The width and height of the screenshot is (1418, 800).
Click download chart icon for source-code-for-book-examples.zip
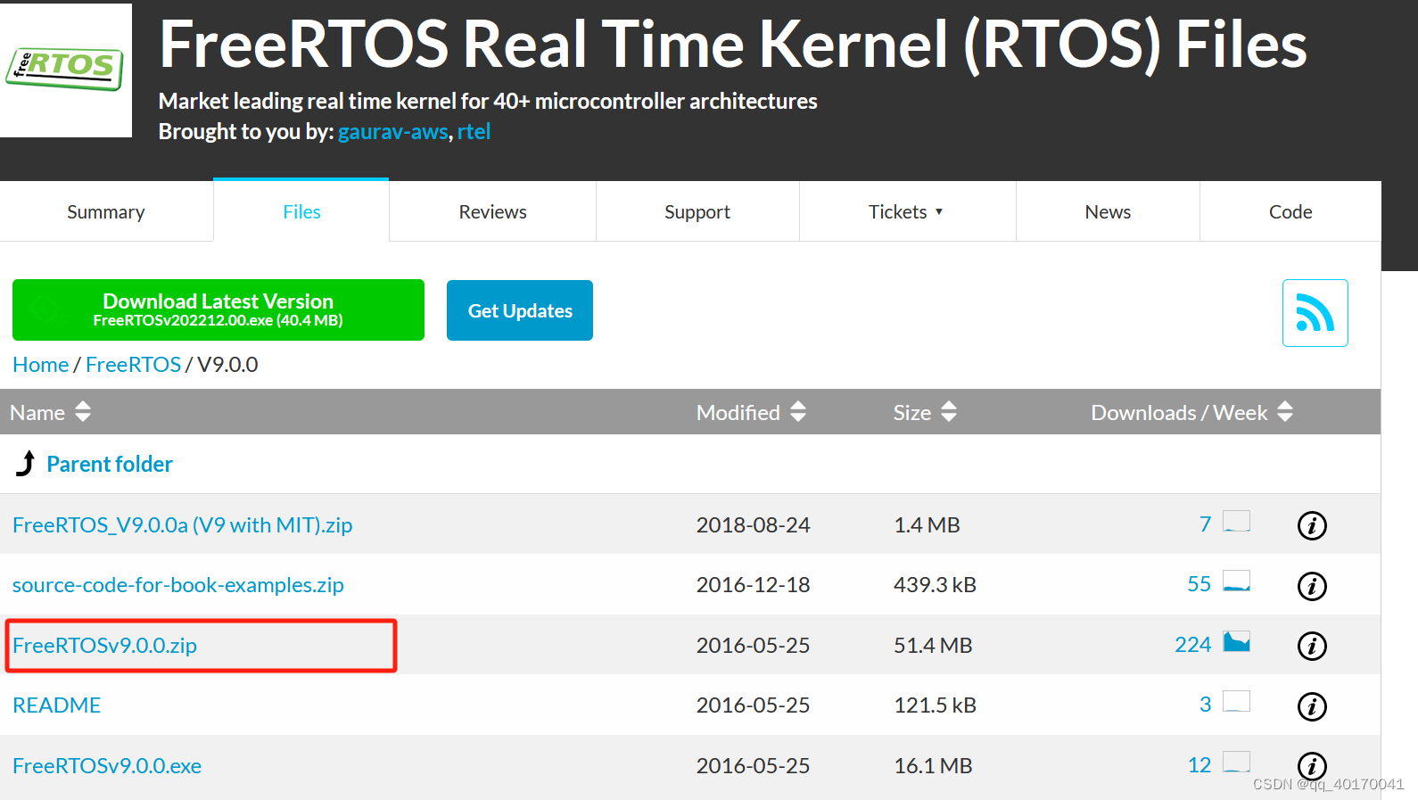coord(1236,581)
